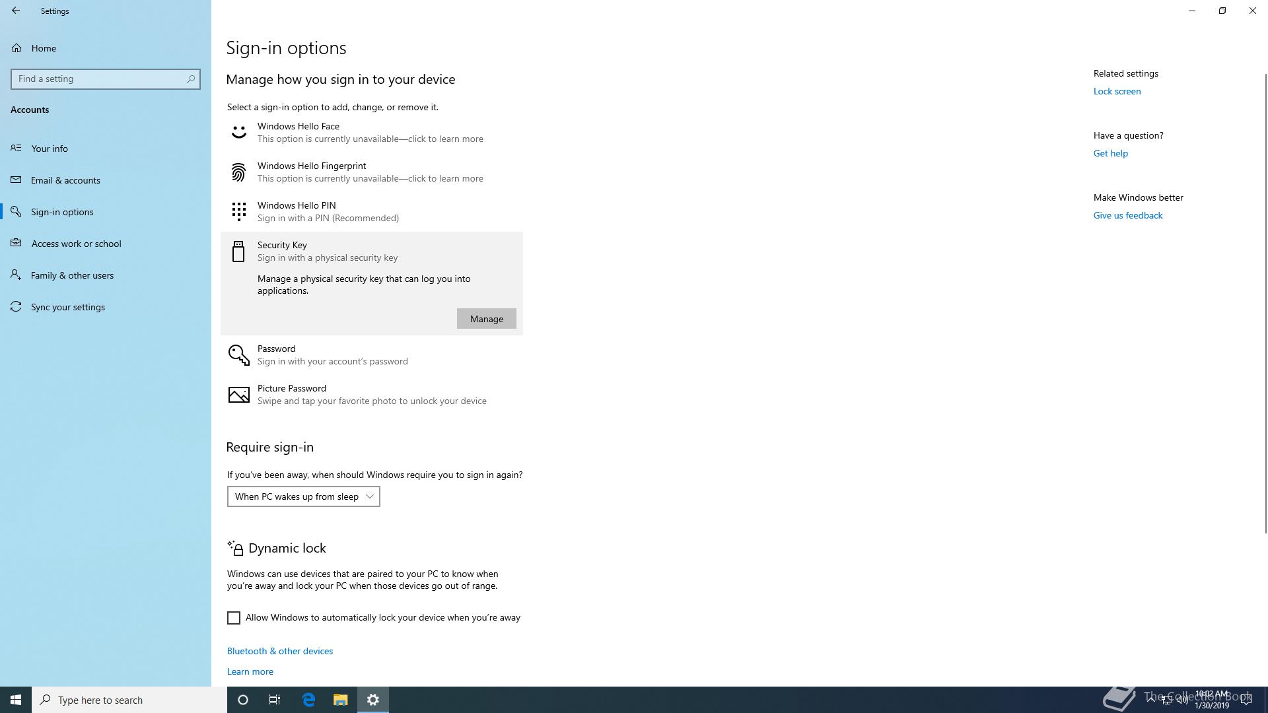Click the Learn more link
Image resolution: width=1268 pixels, height=713 pixels.
[x=250, y=671]
